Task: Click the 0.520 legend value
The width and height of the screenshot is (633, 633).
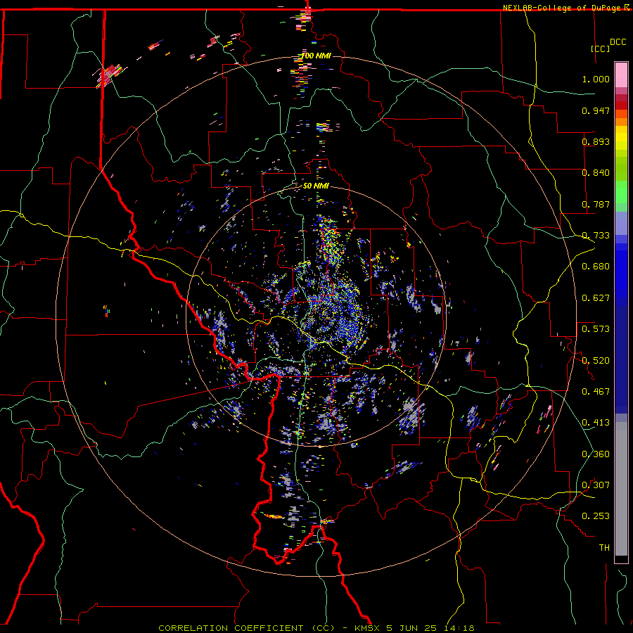Action: point(596,361)
